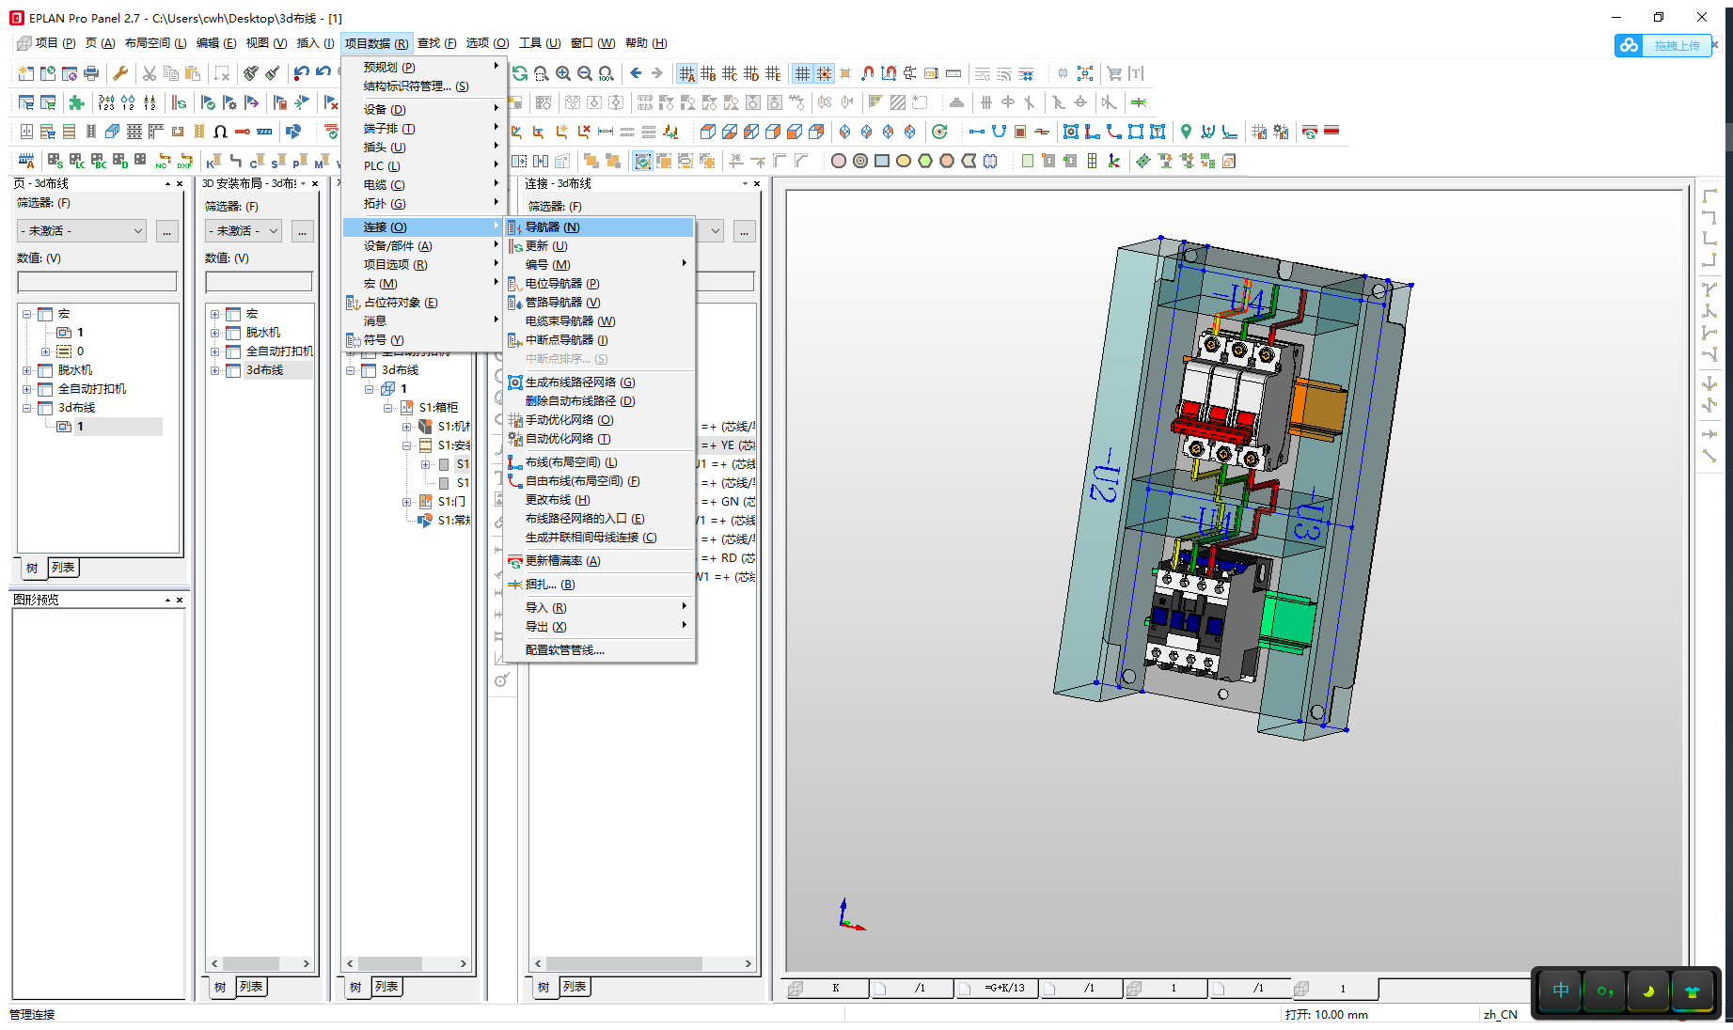
Task: Toggle the plain grid display button
Action: click(802, 73)
